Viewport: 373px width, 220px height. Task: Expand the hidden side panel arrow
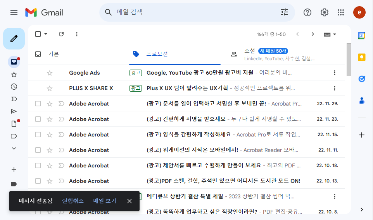coord(362,210)
